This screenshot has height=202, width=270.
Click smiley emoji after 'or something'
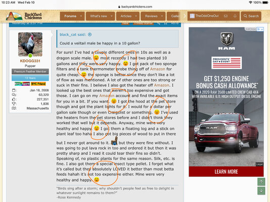(x=157, y=112)
